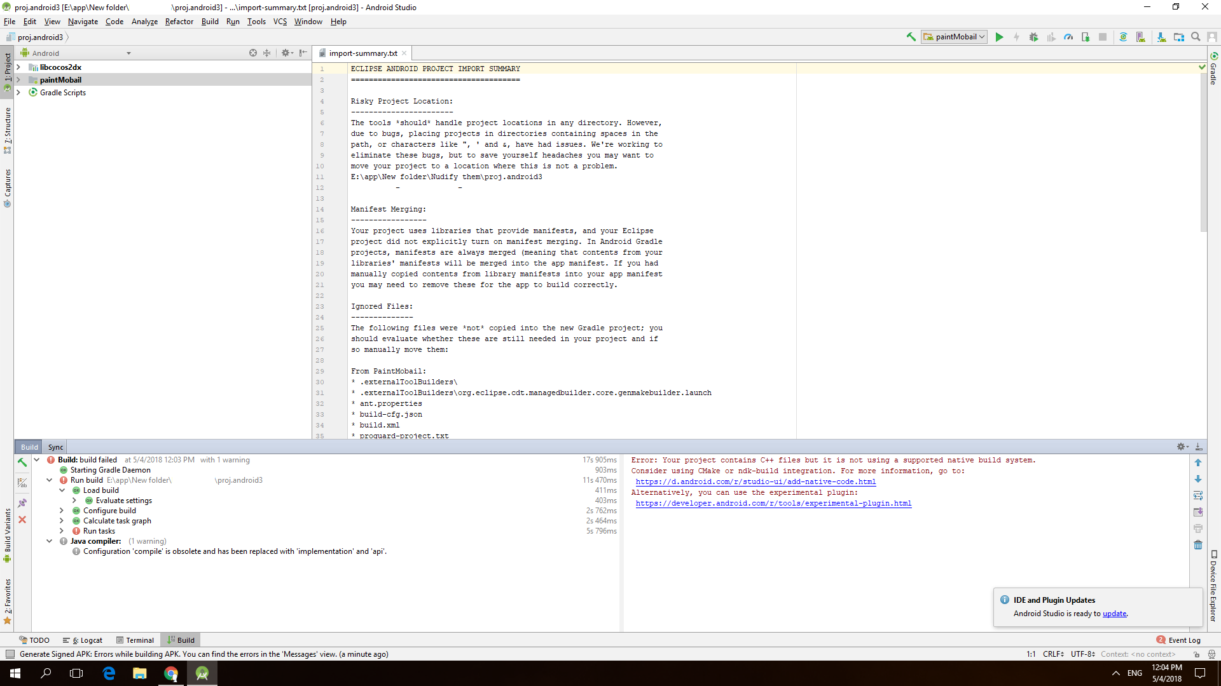
Task: Close build output with the red X
Action: click(x=22, y=520)
